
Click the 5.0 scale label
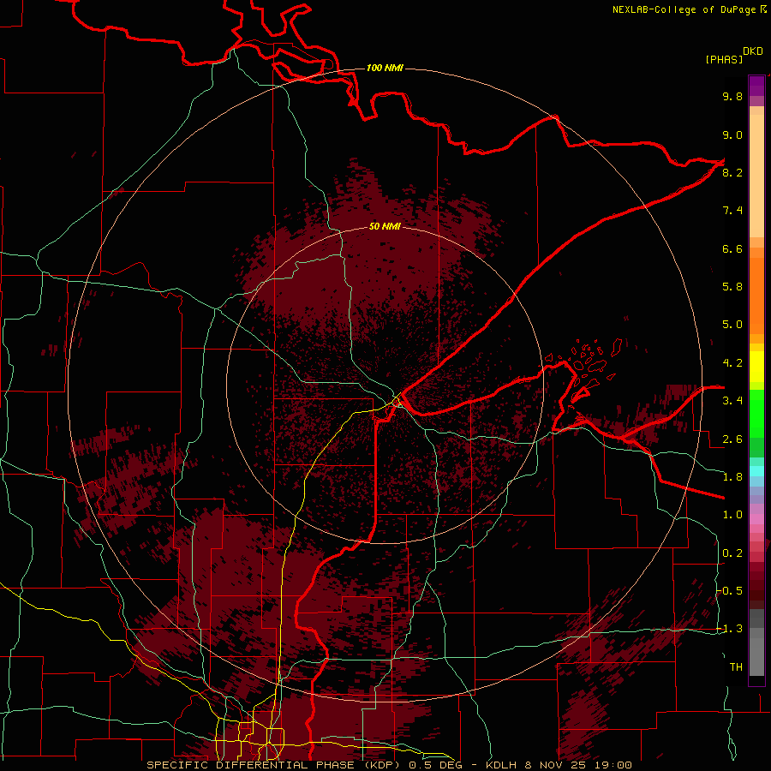tap(732, 325)
